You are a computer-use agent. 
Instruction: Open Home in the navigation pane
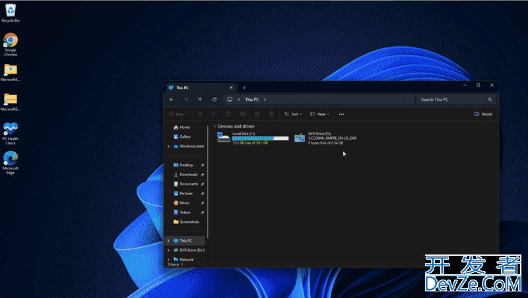click(184, 127)
